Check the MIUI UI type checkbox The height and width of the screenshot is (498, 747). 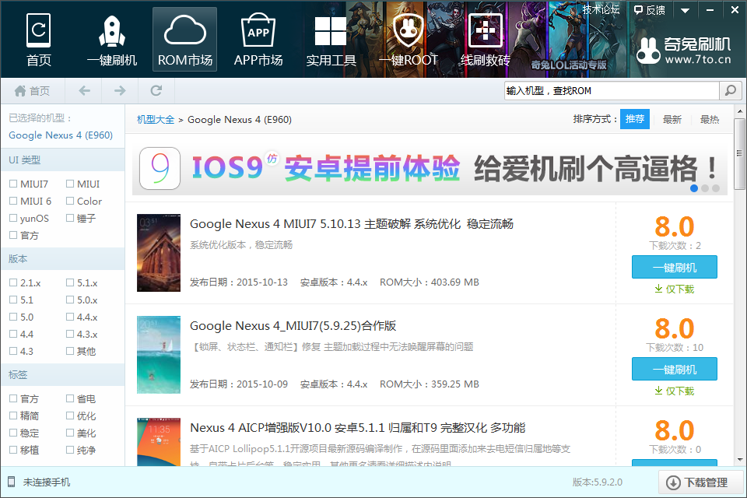70,184
